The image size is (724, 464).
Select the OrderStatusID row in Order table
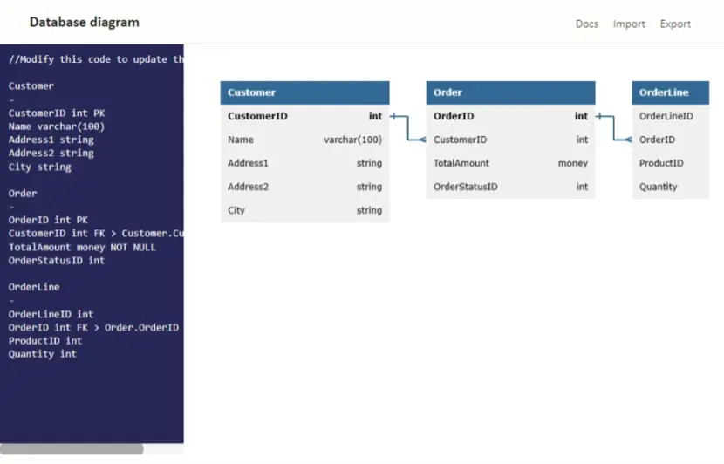510,187
